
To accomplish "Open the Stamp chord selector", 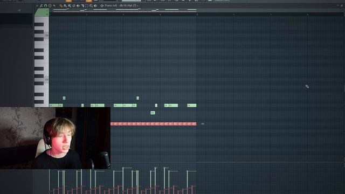I will [x=50, y=6].
